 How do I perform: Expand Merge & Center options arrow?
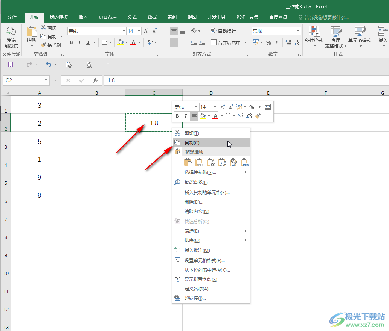click(x=246, y=42)
